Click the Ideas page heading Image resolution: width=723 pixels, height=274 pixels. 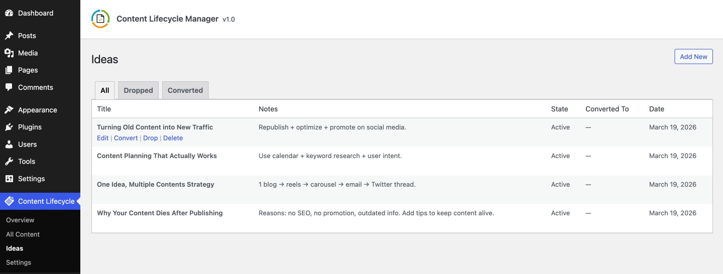click(105, 59)
